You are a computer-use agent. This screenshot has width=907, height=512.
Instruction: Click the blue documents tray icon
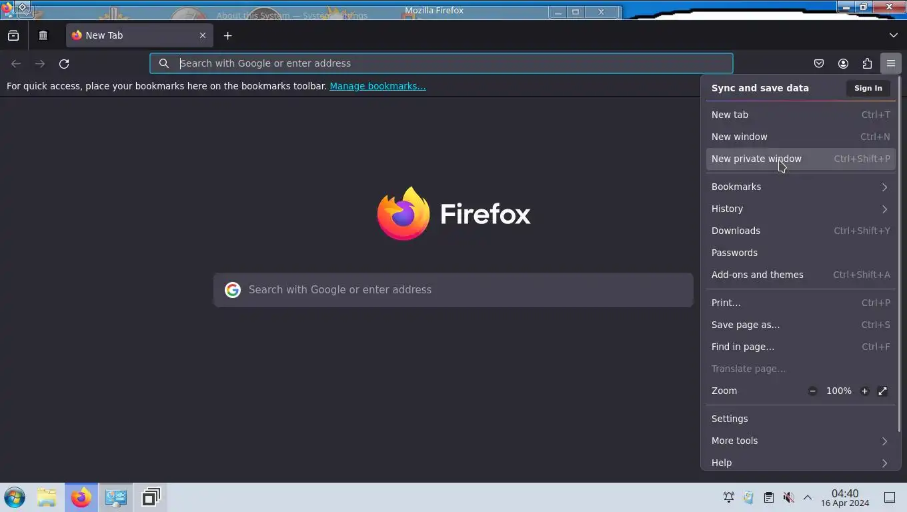pyautogui.click(x=748, y=497)
